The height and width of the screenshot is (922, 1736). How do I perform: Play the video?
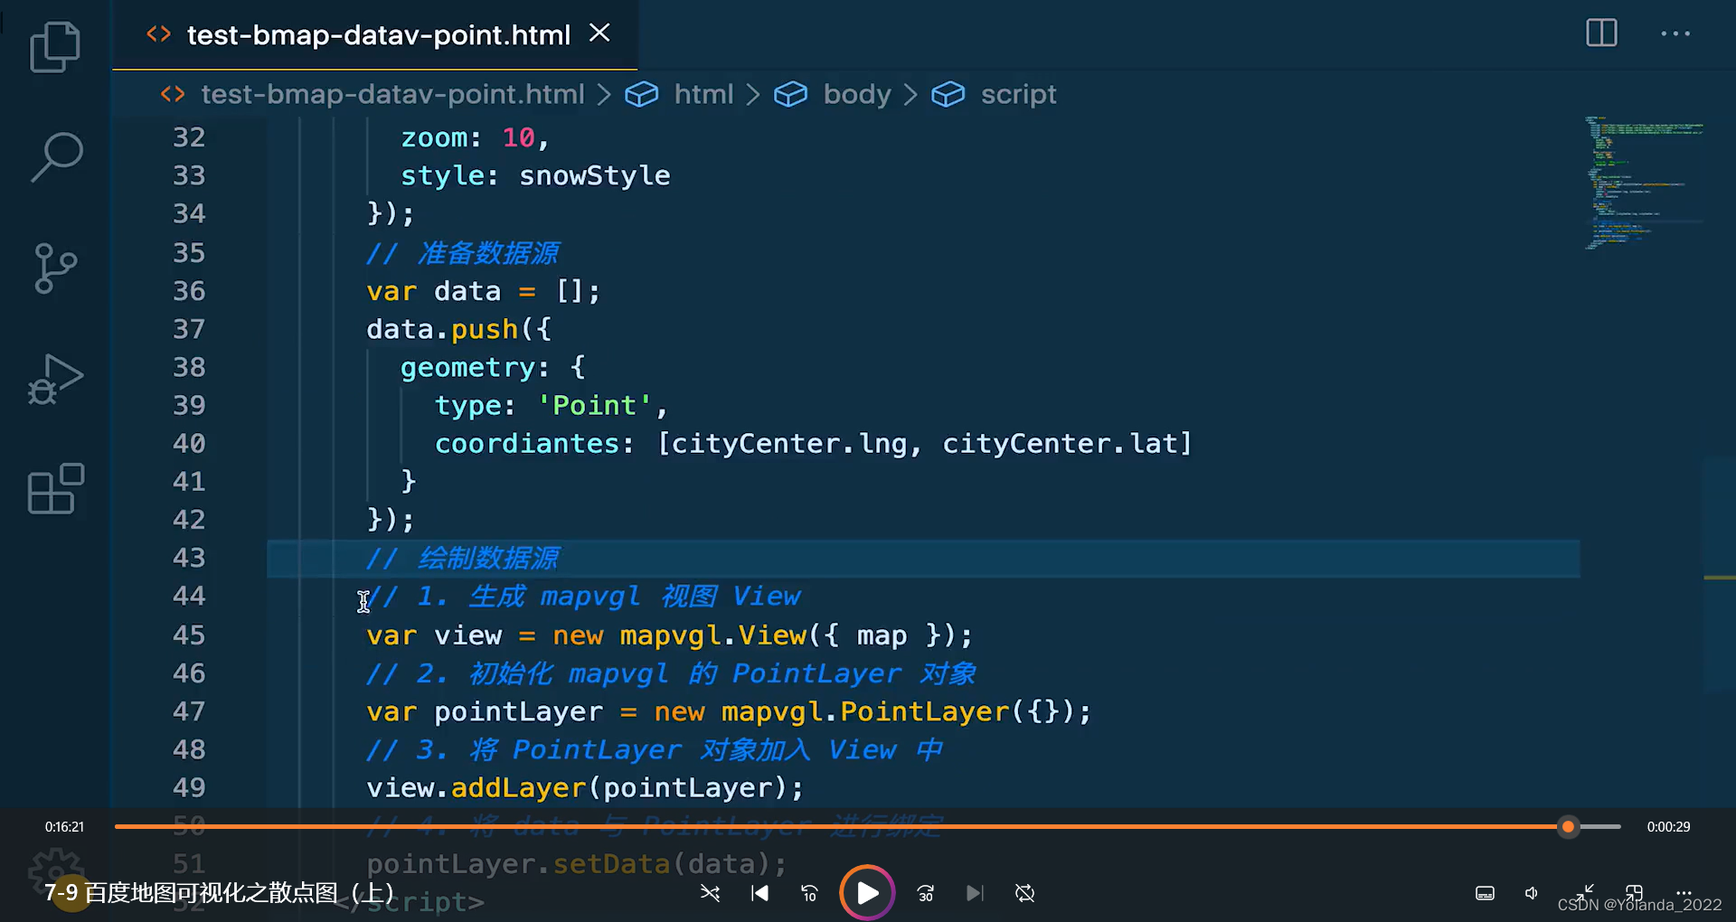[x=867, y=893]
